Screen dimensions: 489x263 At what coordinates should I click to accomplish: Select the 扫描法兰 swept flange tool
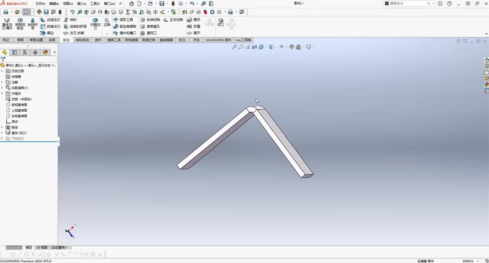pyautogui.click(x=96, y=24)
